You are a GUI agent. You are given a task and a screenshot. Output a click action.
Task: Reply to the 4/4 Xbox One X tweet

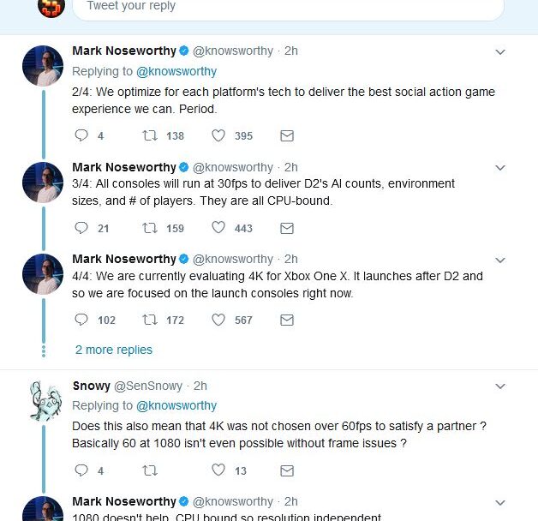click(x=82, y=320)
